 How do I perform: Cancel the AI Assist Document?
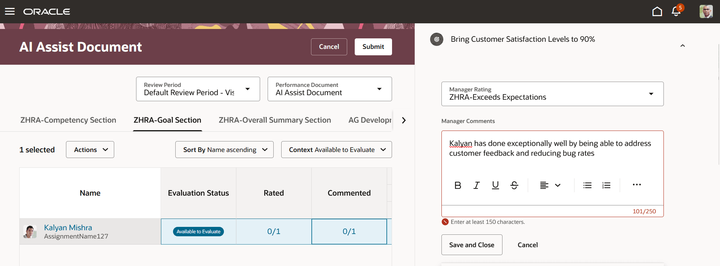click(x=329, y=47)
